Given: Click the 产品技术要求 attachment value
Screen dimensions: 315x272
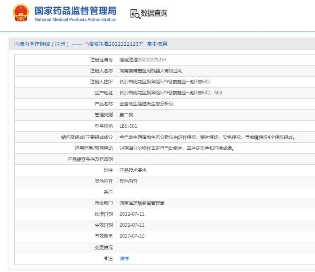Looking at the screenshot, I should tap(133, 170).
